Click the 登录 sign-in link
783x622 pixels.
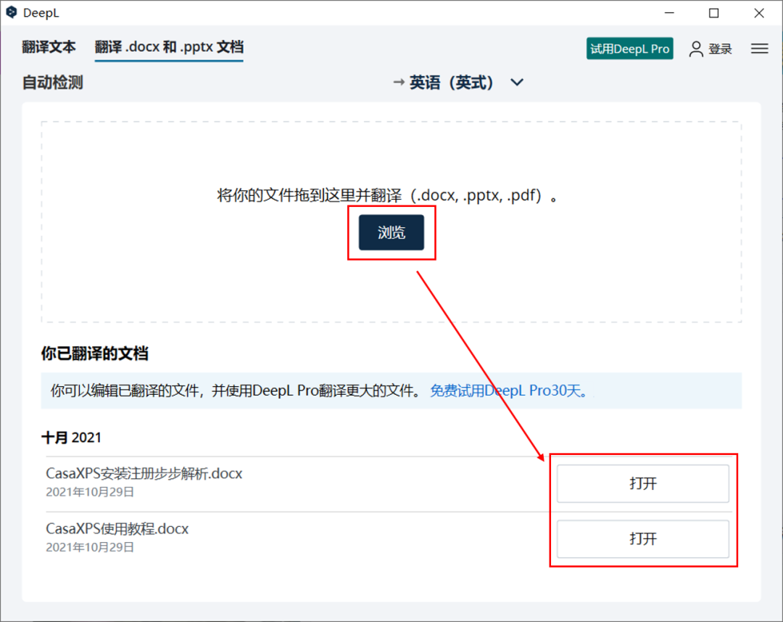pos(720,49)
